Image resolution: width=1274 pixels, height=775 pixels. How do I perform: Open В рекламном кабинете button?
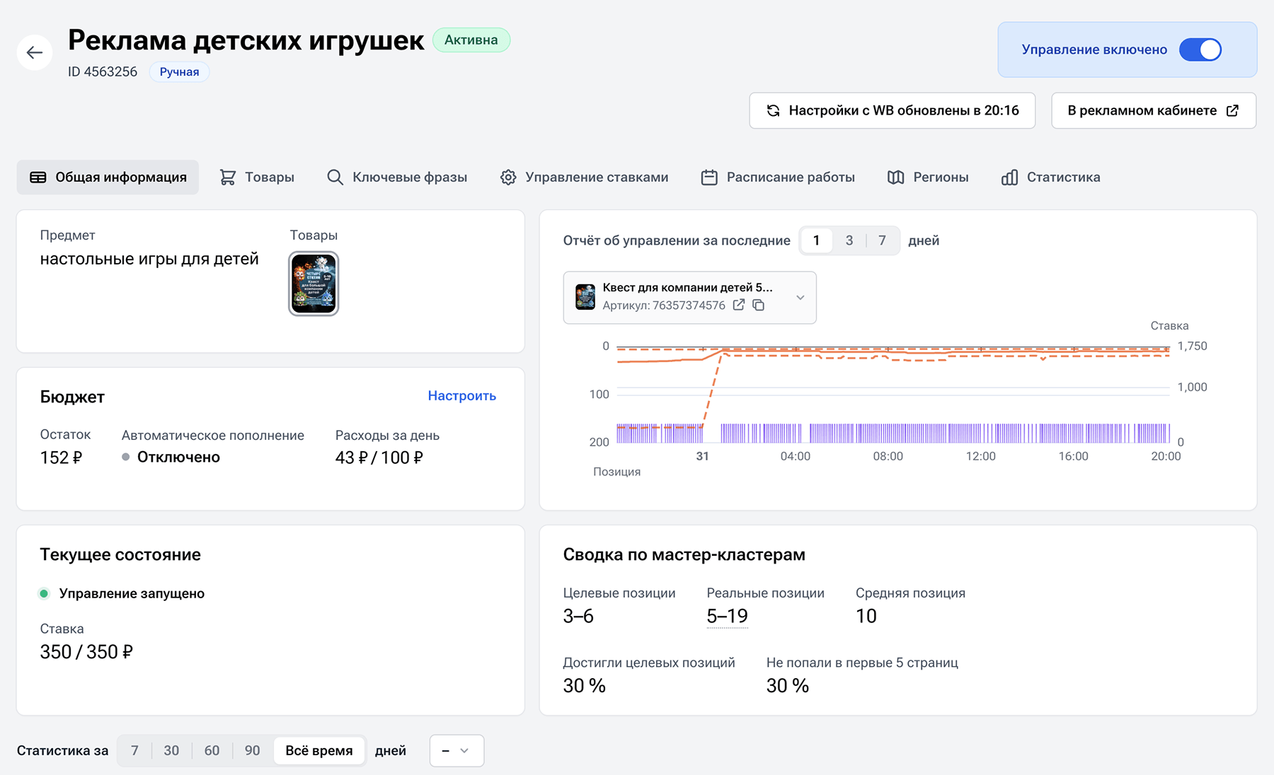coord(1153,110)
